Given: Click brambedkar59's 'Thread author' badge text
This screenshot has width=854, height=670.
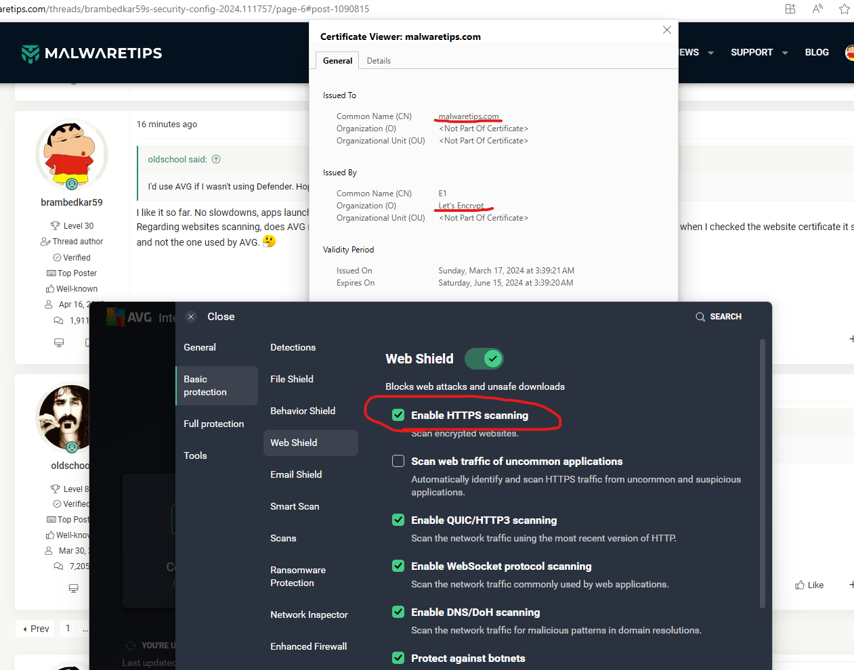Looking at the screenshot, I should pos(78,242).
